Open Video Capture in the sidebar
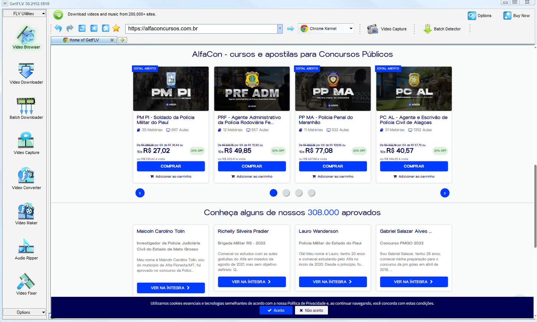 pyautogui.click(x=26, y=144)
